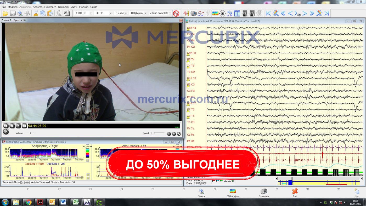Viewport: 366px width, 206px height.
Task: Click the blue split-page view icon
Action: (x=237, y=13)
